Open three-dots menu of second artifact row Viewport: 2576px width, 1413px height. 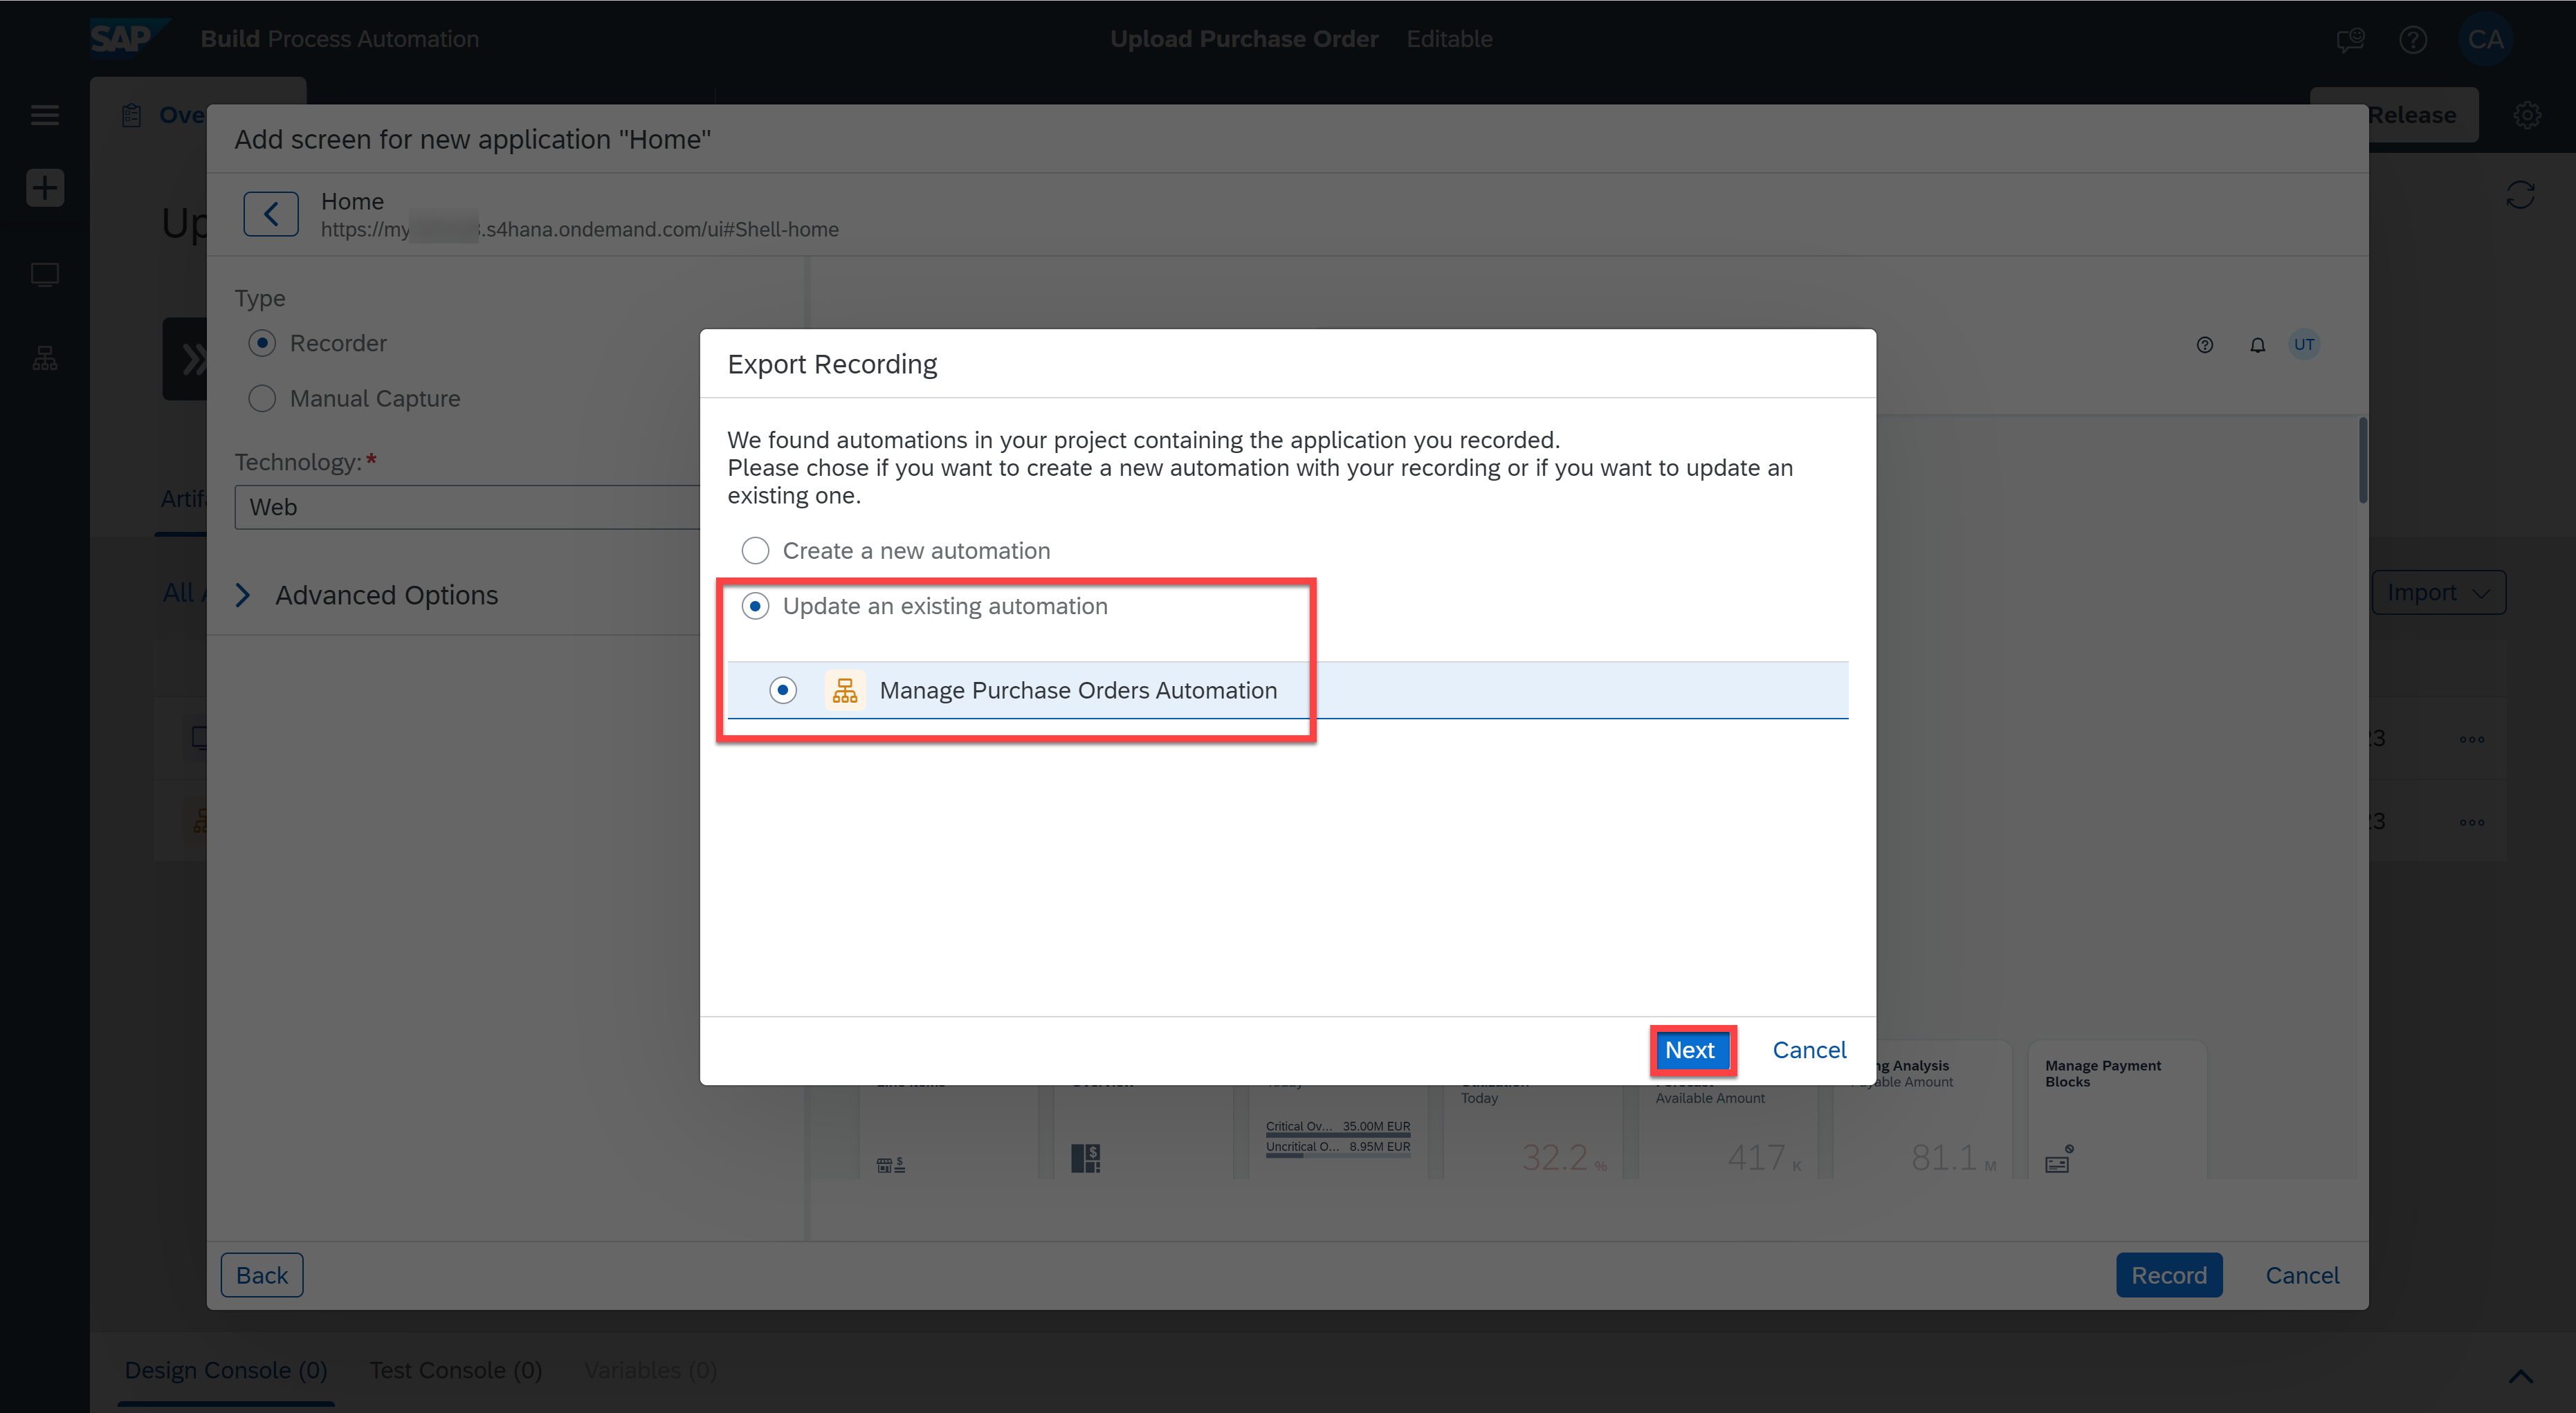pyautogui.click(x=2472, y=822)
